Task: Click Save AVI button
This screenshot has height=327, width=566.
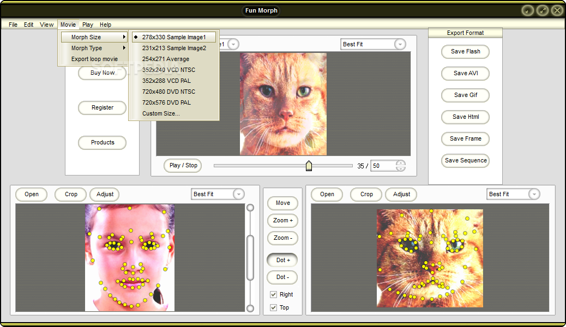Action: [x=465, y=73]
